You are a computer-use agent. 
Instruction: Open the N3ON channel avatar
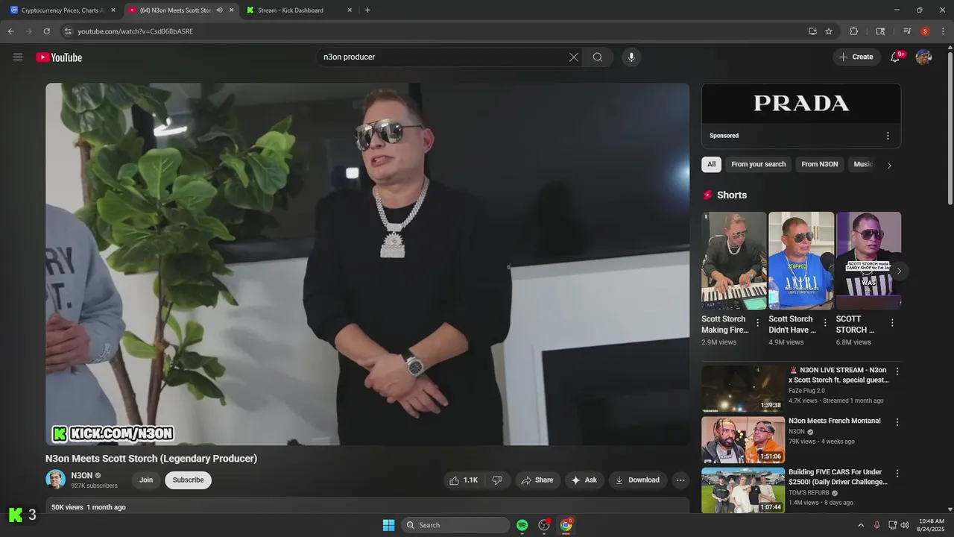click(55, 480)
